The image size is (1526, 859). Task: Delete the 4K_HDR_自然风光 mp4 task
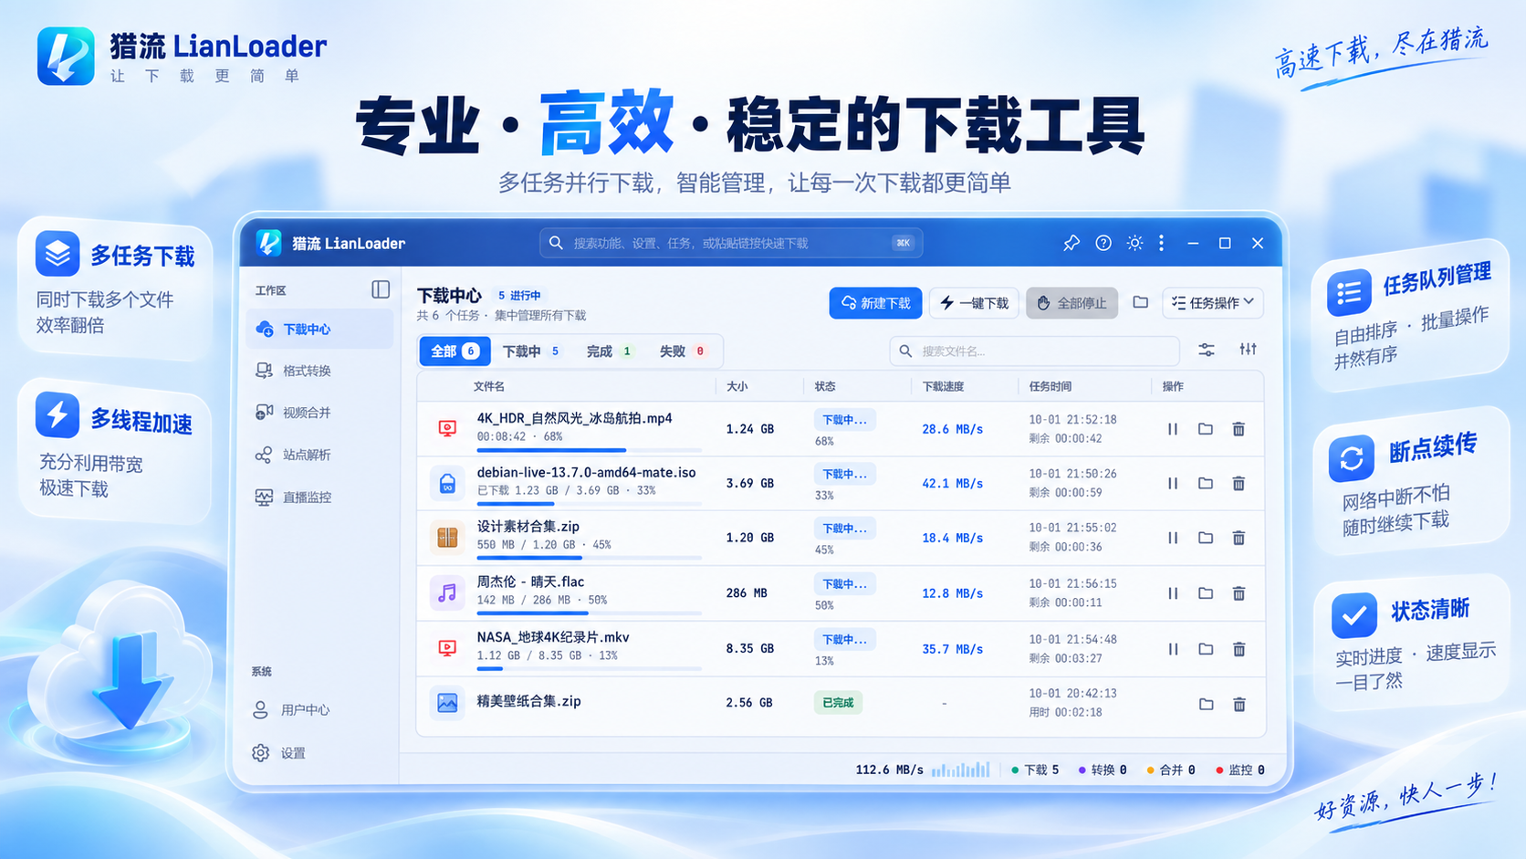(x=1239, y=429)
